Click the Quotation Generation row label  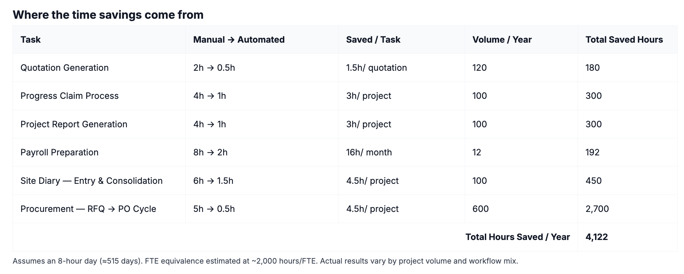[x=65, y=68]
